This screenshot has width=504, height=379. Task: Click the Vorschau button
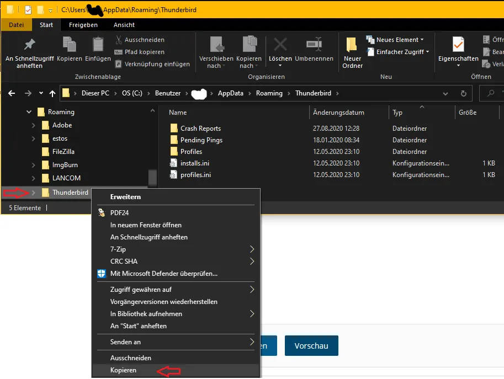(x=311, y=345)
